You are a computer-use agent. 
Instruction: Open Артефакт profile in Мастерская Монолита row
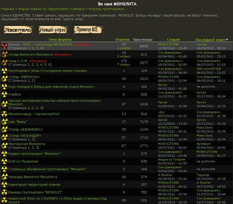tap(203, 144)
